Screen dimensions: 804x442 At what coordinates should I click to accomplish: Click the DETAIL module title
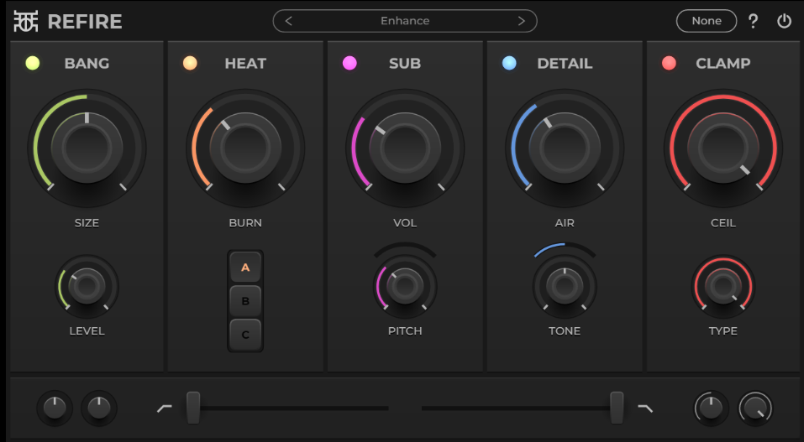[x=565, y=64]
